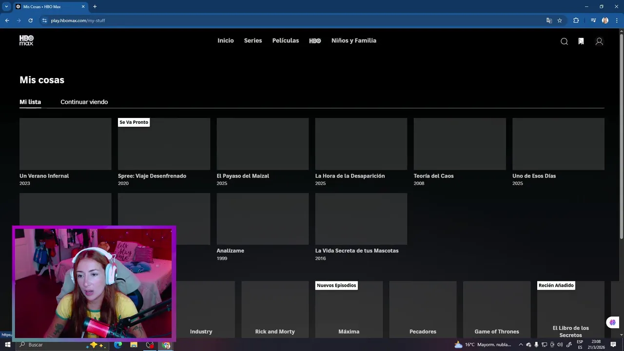Expand the tab search dropdown
The width and height of the screenshot is (624, 351).
coord(6,7)
